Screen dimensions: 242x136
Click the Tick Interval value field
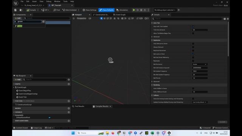tap(200, 30)
